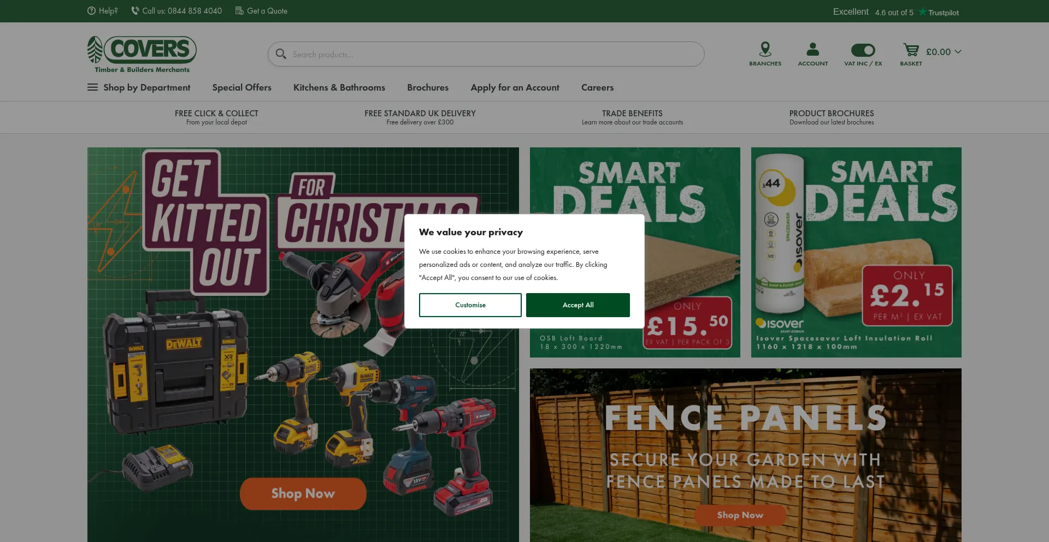Toggle VAT inc / ex switch

pos(863,50)
